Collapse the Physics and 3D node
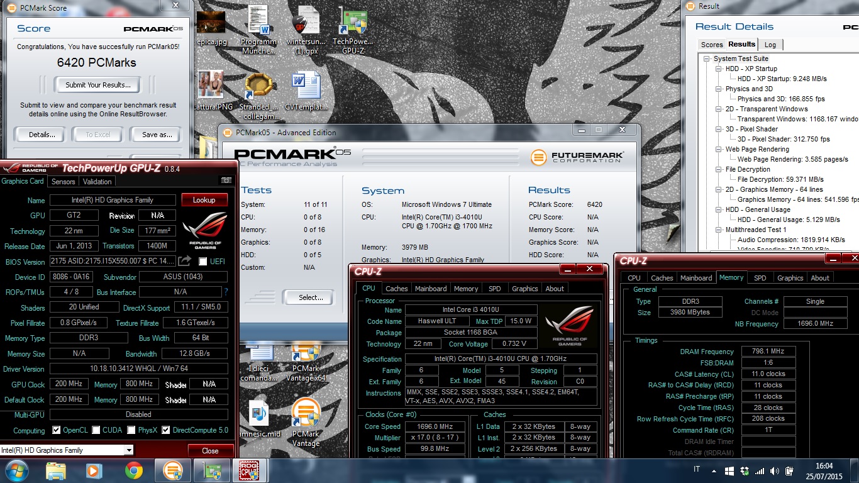 tap(719, 89)
